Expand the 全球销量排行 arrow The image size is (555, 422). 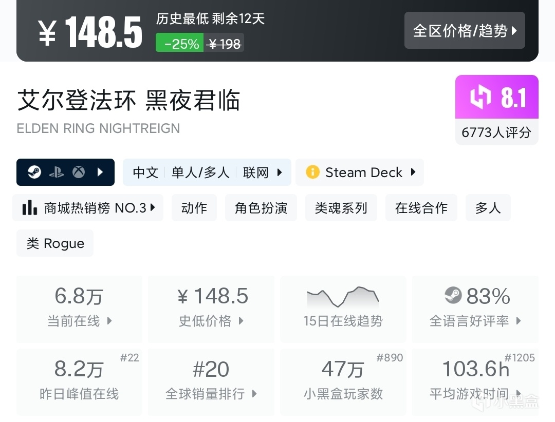pos(254,394)
